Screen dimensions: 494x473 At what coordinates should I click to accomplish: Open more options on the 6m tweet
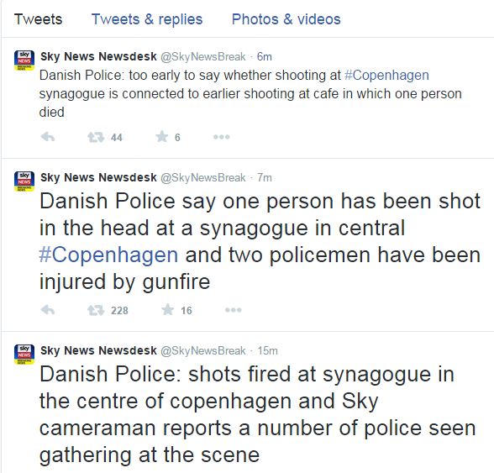(222, 137)
